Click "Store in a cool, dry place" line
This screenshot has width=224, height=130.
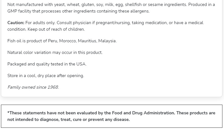coord(46,76)
